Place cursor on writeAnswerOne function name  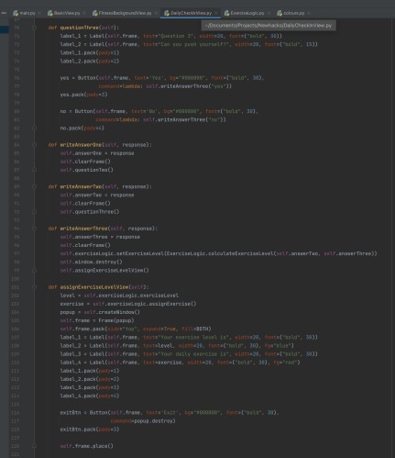click(81, 145)
